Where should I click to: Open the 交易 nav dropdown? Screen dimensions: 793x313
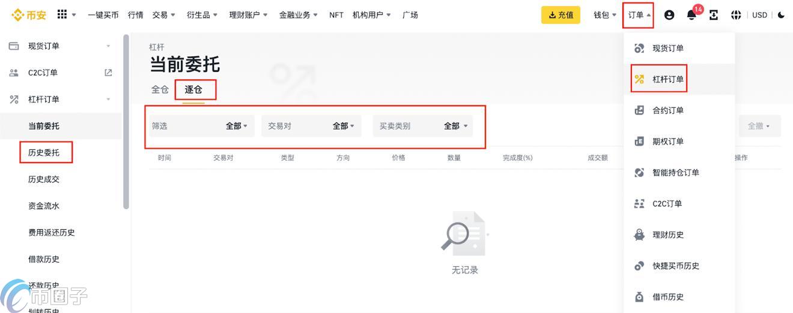(163, 15)
